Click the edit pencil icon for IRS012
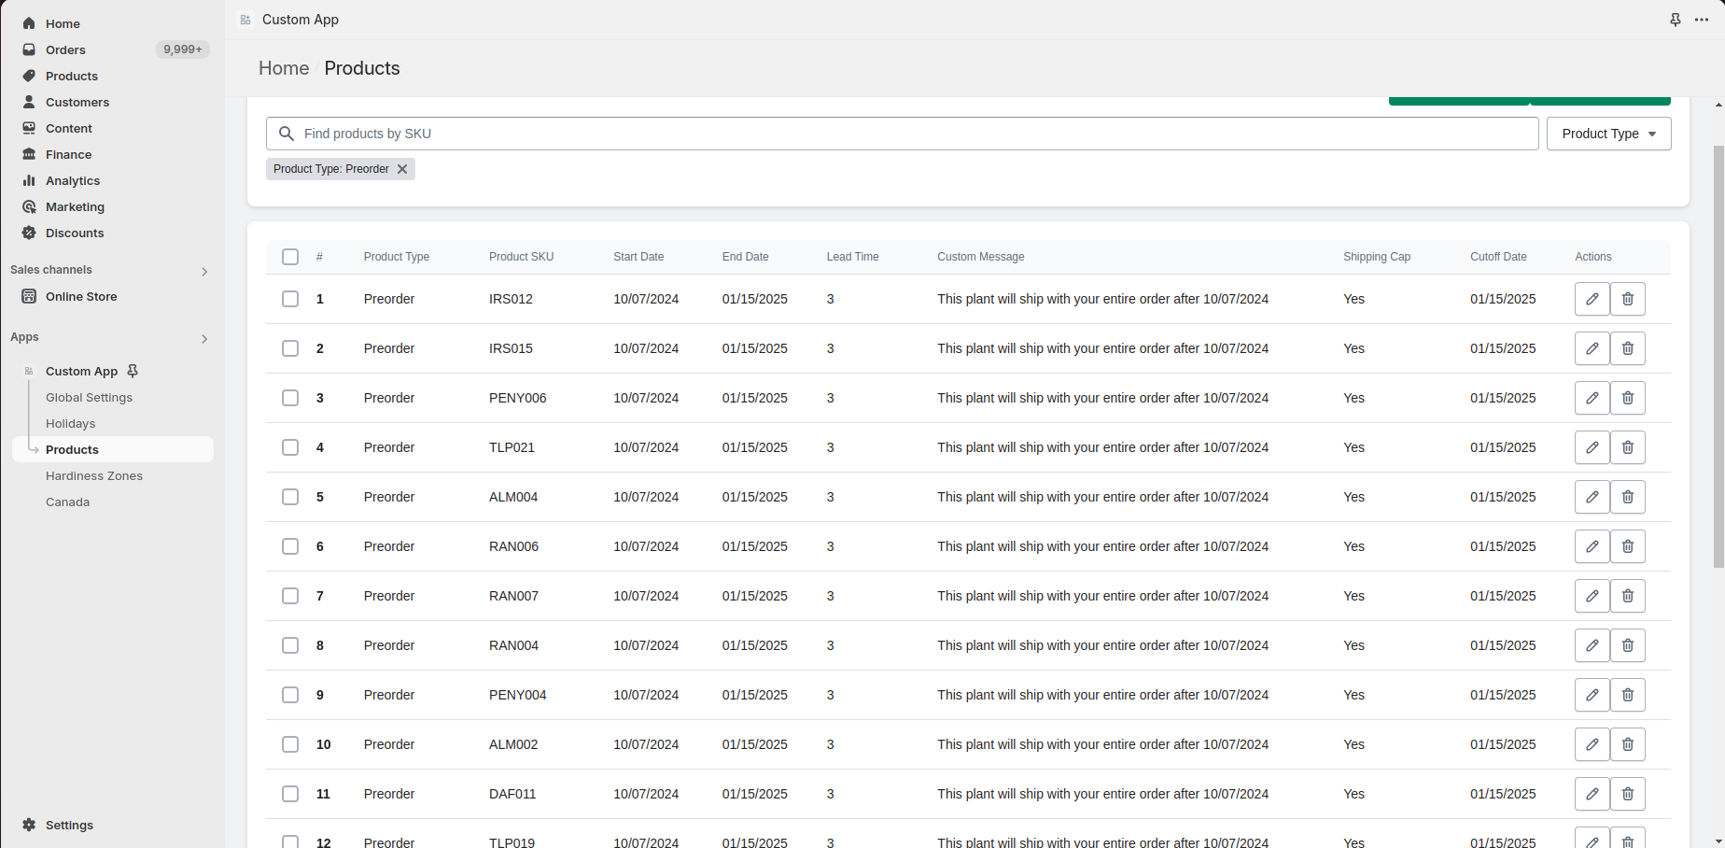This screenshot has height=848, width=1725. [1592, 299]
